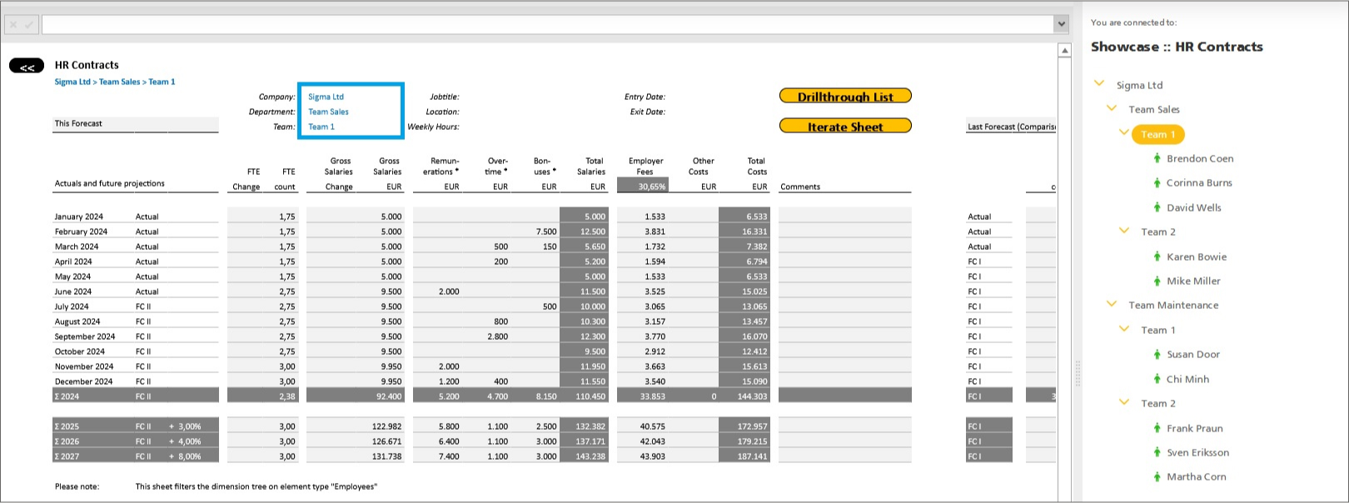Viewport: 1349px width, 503px height.
Task: Click the Σ 2025 + 3,00% cell
Action: [x=184, y=426]
